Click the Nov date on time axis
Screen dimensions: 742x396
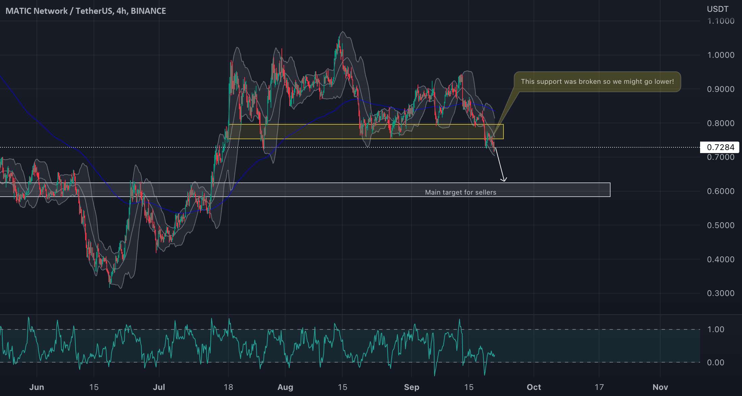(660, 387)
